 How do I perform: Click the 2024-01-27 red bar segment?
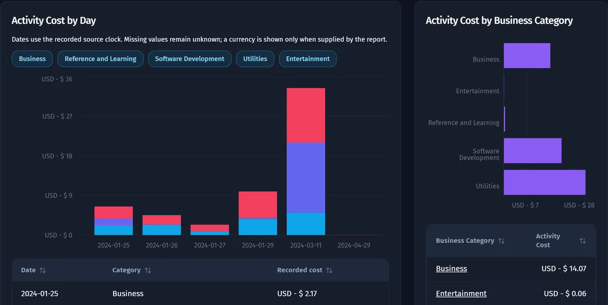[210, 228]
